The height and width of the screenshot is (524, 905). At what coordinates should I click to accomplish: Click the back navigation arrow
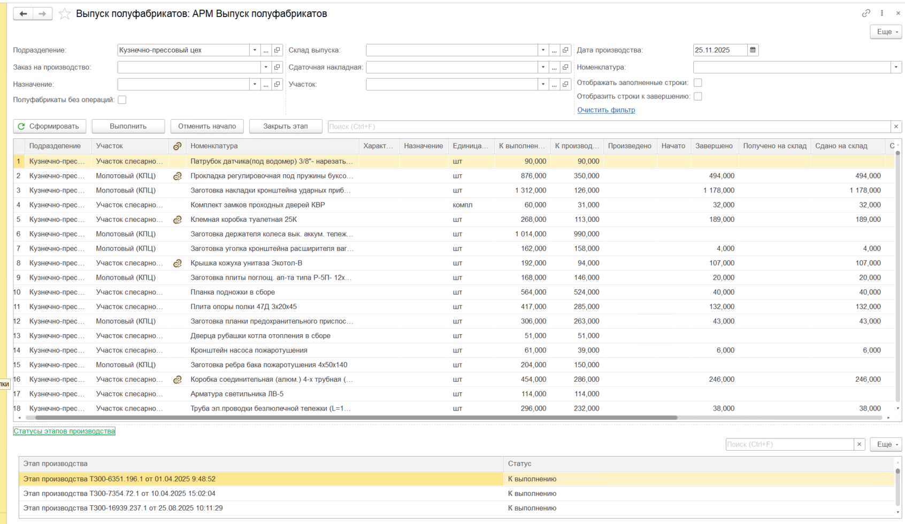click(23, 14)
